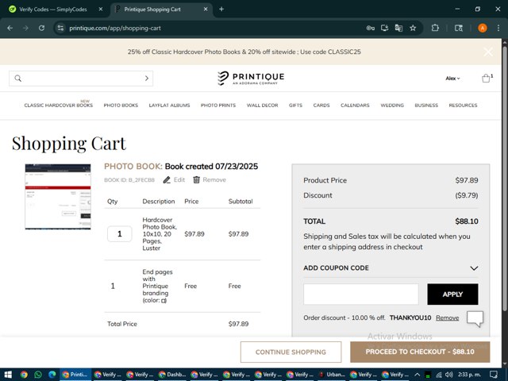Collapse the ADD COUPON CODE section
Screen dimensions: 508x381
coord(474,268)
